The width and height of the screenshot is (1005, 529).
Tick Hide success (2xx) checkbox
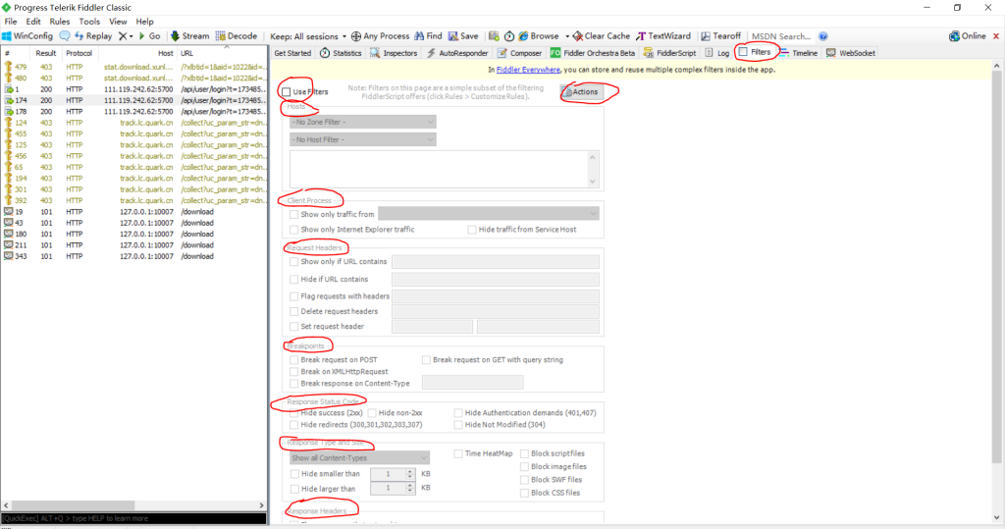click(x=293, y=413)
